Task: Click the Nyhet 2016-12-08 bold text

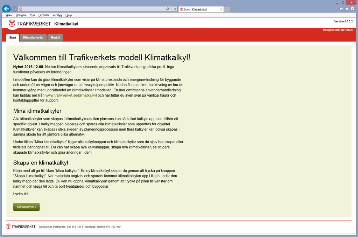Action: click(x=28, y=67)
